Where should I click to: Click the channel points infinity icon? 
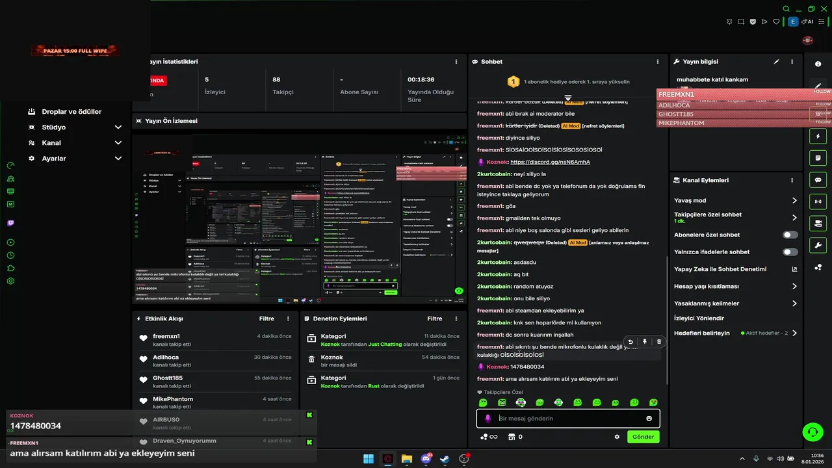tap(489, 437)
